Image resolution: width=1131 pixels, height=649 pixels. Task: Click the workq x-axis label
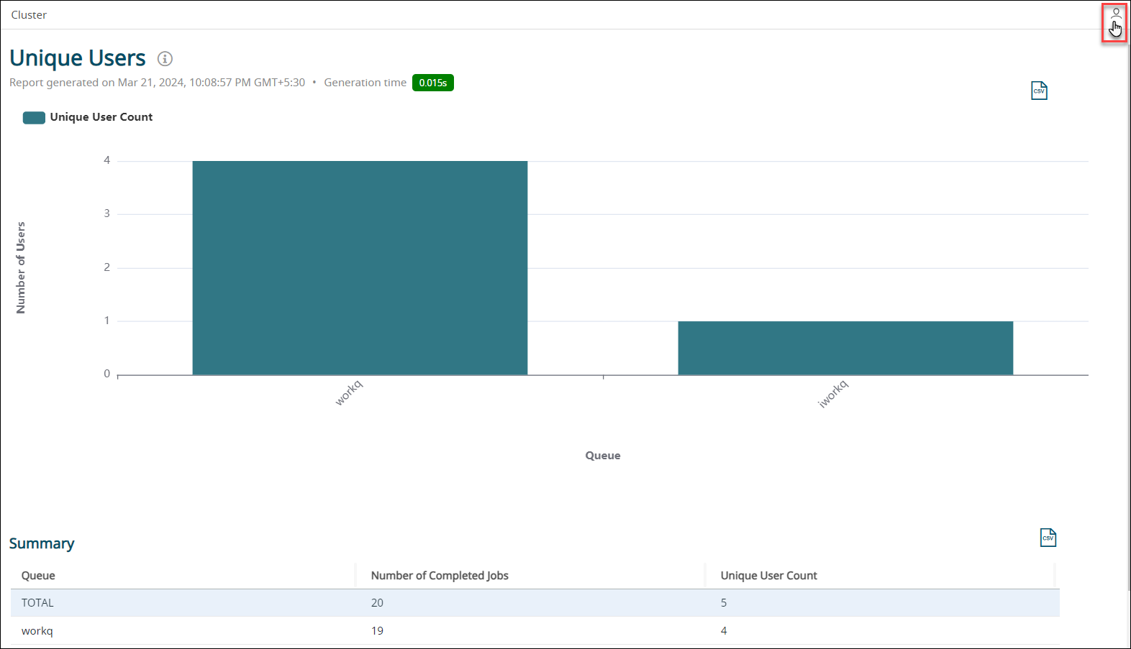click(349, 393)
